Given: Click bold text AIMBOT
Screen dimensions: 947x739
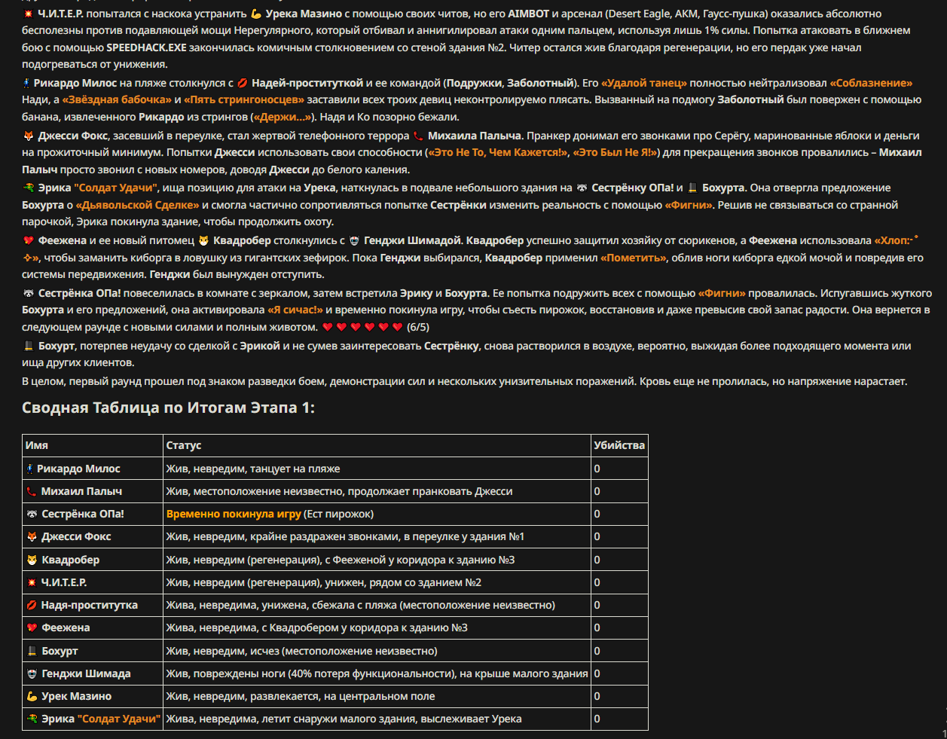Looking at the screenshot, I should pos(529,14).
